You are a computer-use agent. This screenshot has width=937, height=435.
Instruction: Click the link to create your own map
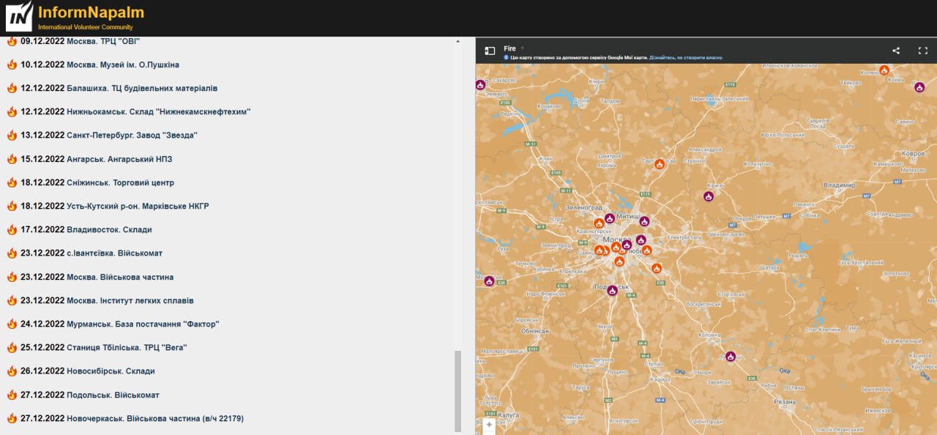(686, 57)
